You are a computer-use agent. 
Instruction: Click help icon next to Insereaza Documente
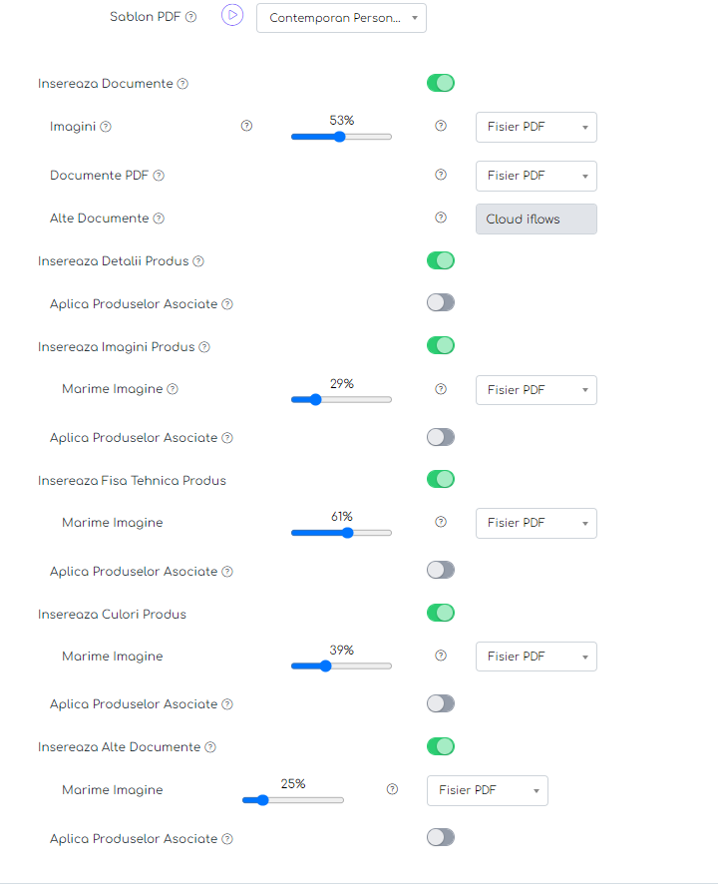[x=182, y=84]
